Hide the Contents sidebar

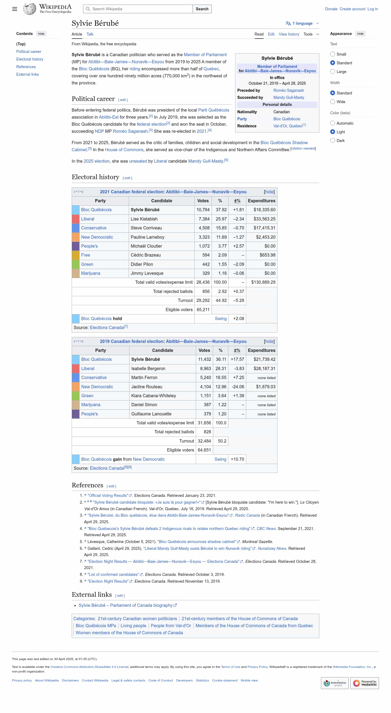pos(41,34)
